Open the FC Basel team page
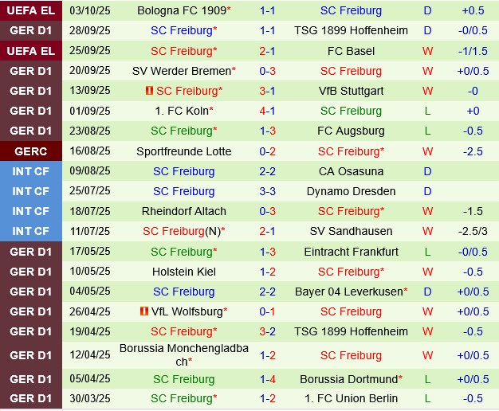The image size is (499, 411). point(351,51)
